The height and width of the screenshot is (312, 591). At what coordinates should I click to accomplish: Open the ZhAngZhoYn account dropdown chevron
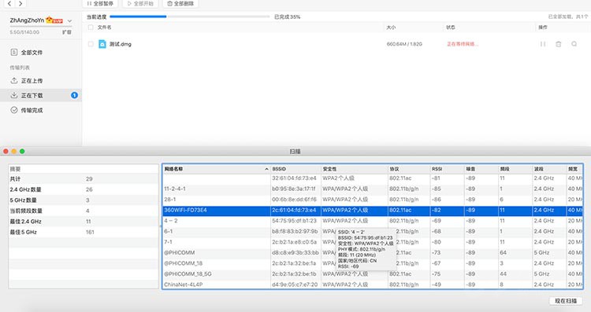point(69,21)
